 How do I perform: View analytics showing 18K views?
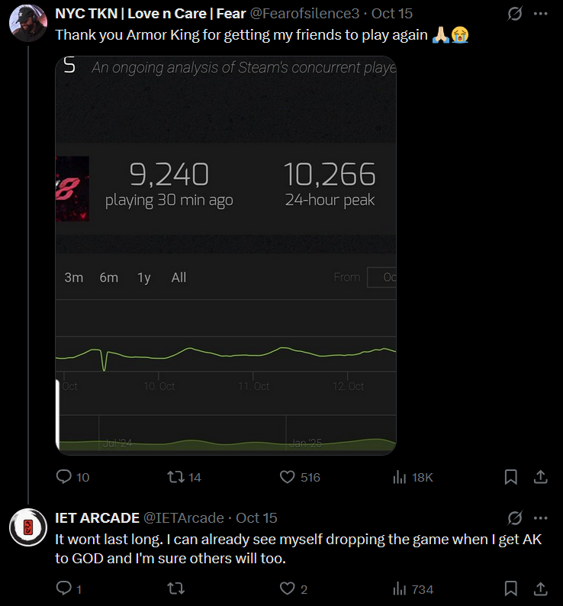point(413,477)
